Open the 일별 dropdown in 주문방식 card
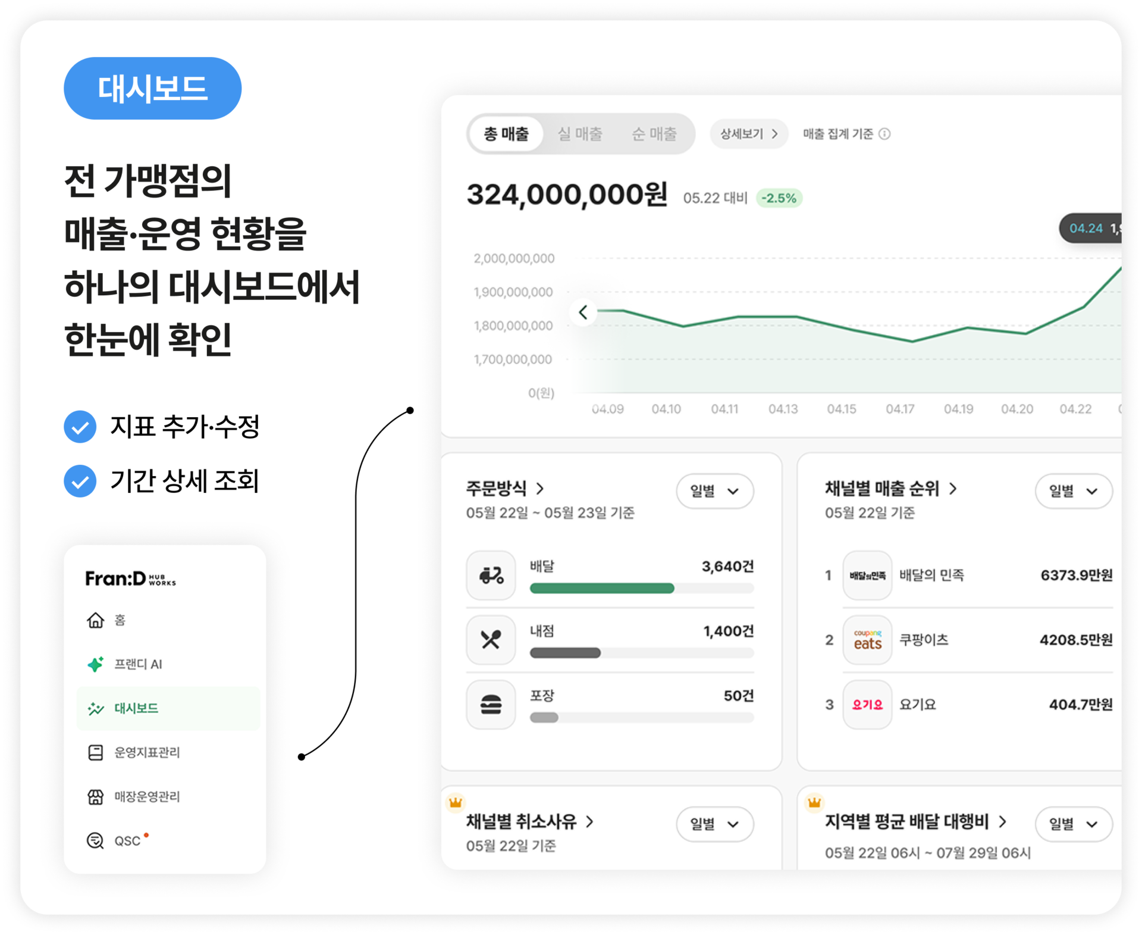The height and width of the screenshot is (935, 1142). (x=715, y=491)
